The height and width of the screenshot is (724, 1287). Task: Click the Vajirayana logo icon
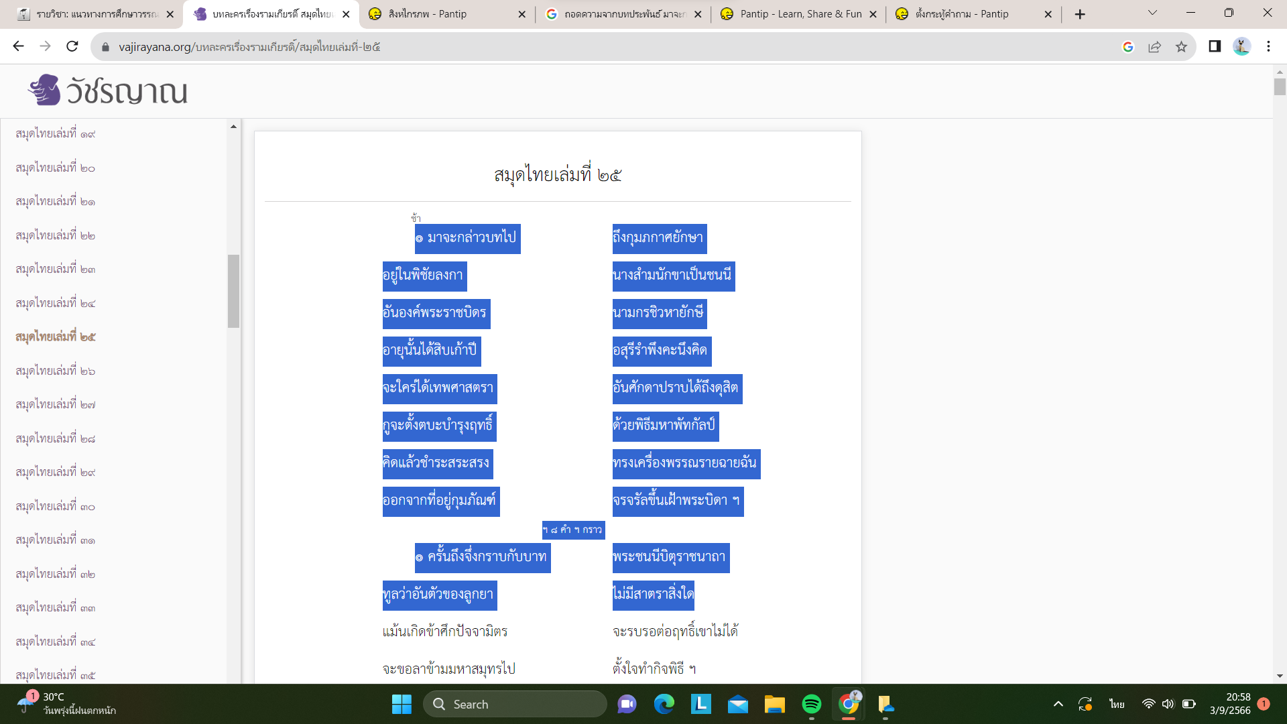click(45, 90)
